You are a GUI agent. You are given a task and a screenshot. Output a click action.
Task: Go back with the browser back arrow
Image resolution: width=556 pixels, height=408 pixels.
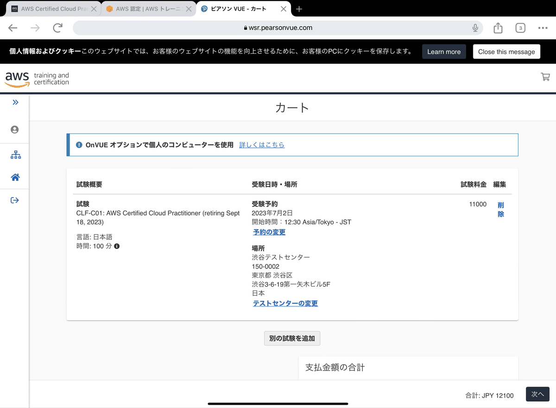click(x=13, y=28)
